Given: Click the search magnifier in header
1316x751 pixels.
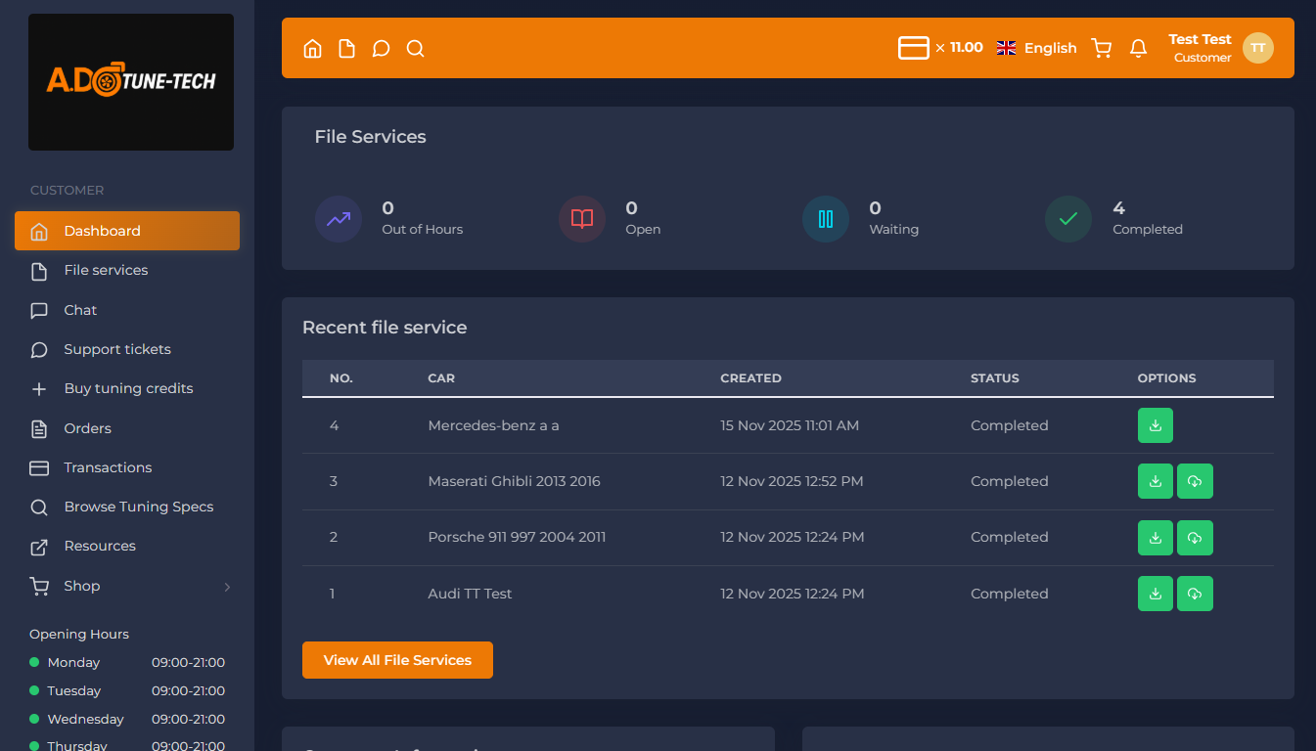Looking at the screenshot, I should click(x=415, y=49).
